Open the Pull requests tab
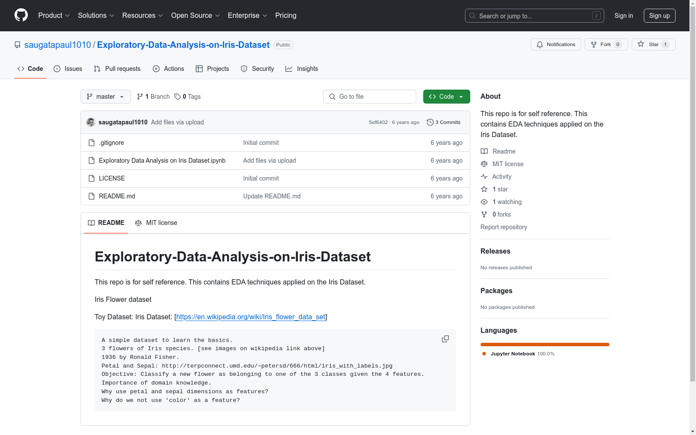Viewport: 696px width, 435px height. coord(117,69)
